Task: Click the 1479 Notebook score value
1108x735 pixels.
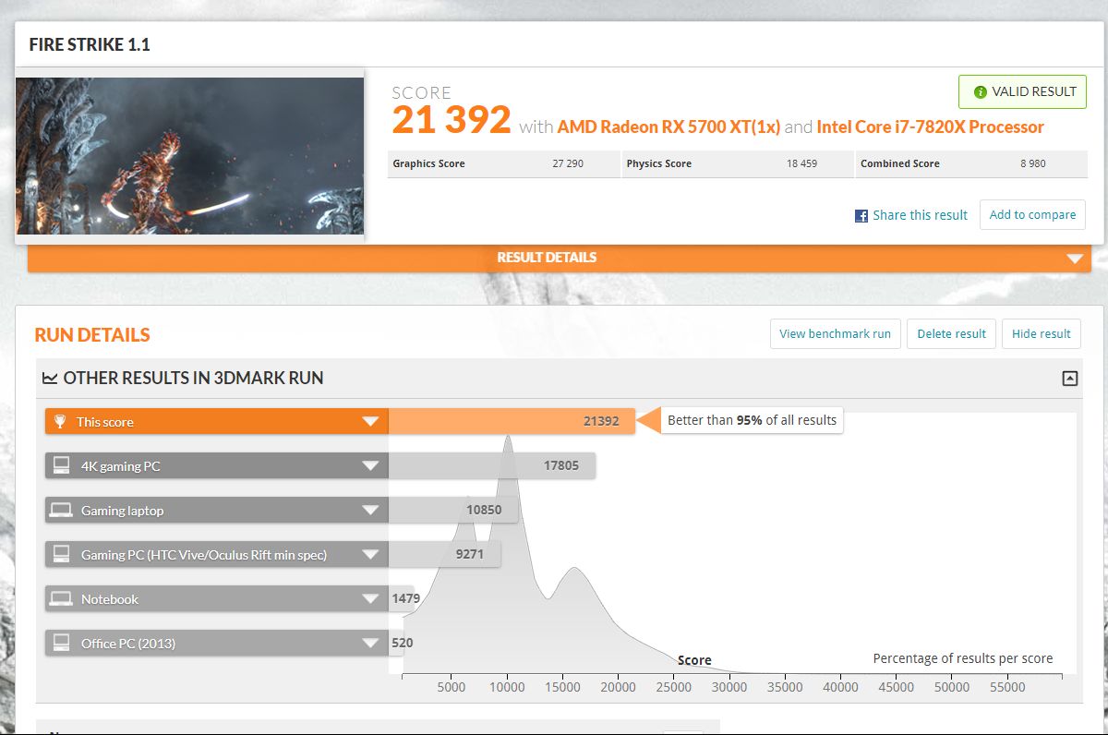Action: pos(405,598)
